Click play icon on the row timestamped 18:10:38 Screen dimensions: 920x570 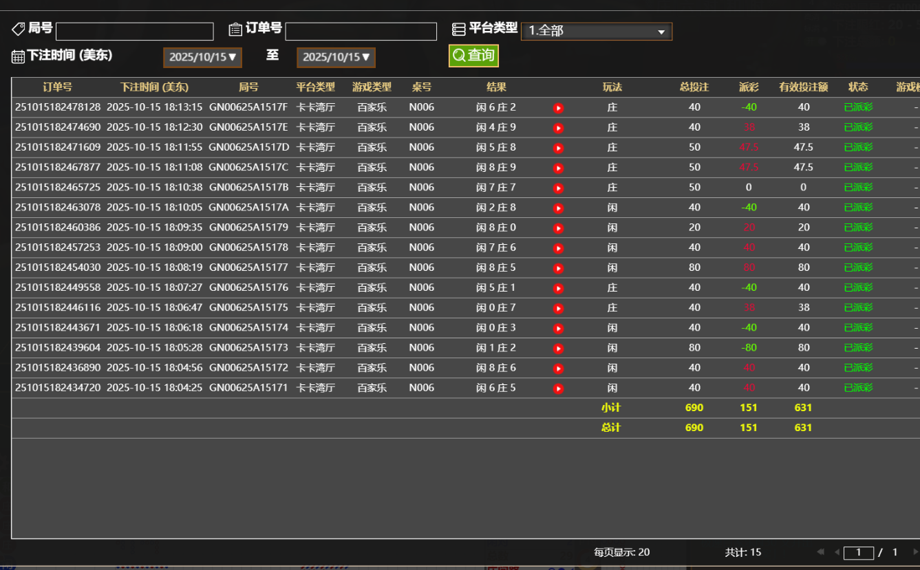pyautogui.click(x=558, y=187)
